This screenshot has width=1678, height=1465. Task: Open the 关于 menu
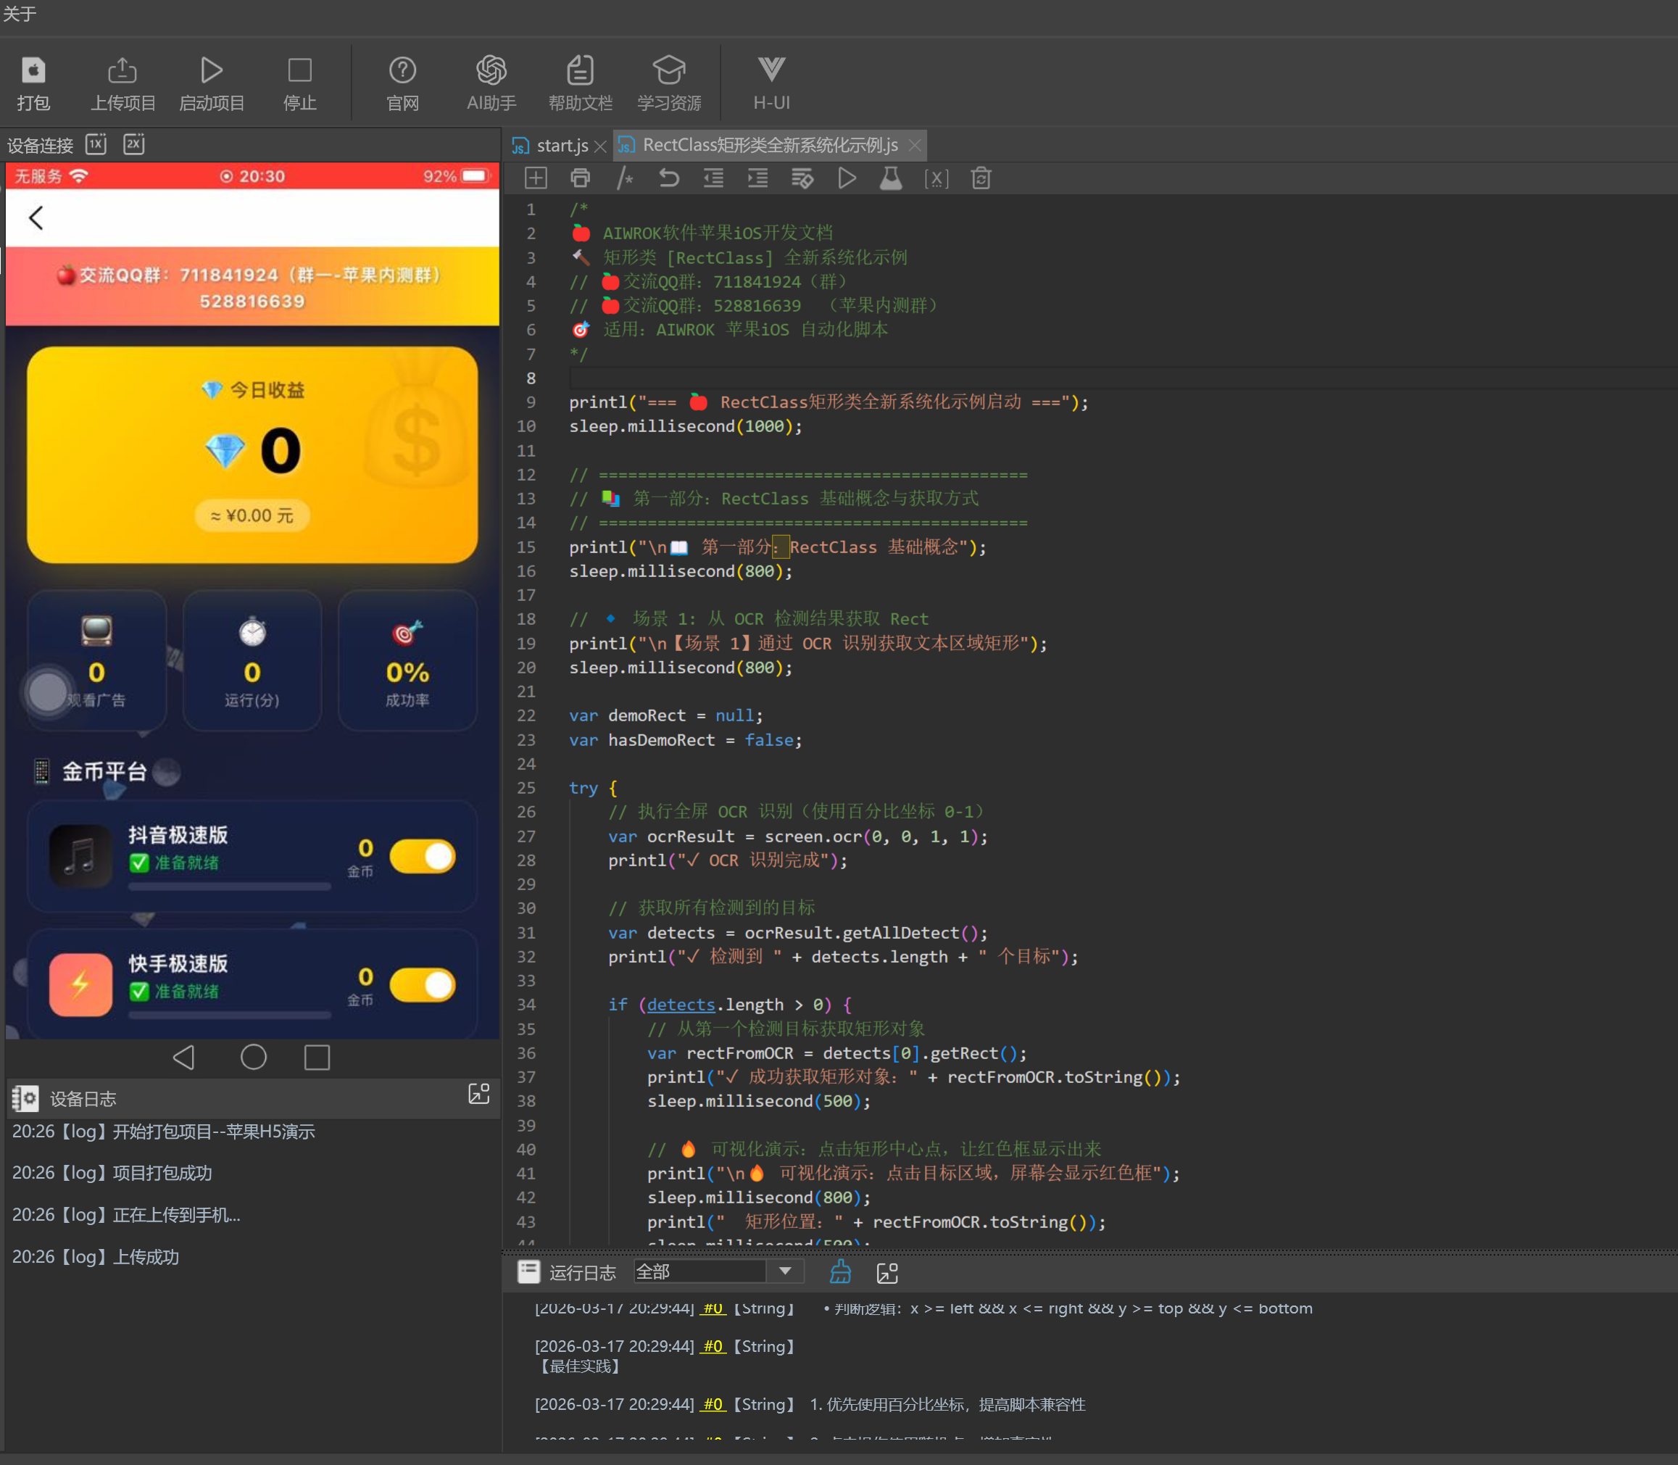pyautogui.click(x=20, y=14)
